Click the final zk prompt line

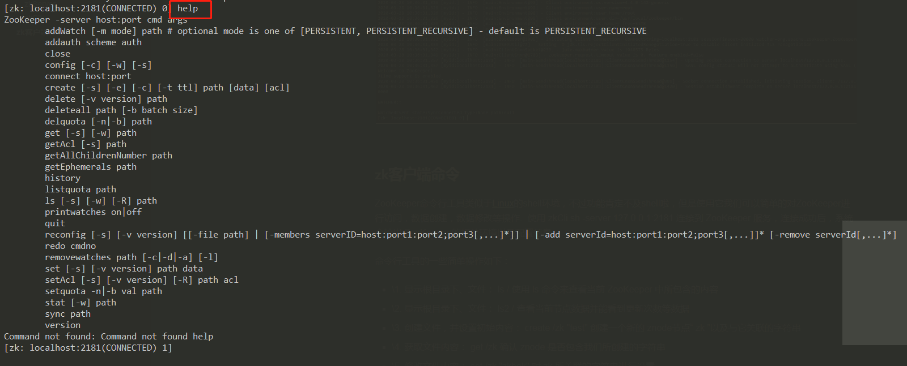point(88,348)
